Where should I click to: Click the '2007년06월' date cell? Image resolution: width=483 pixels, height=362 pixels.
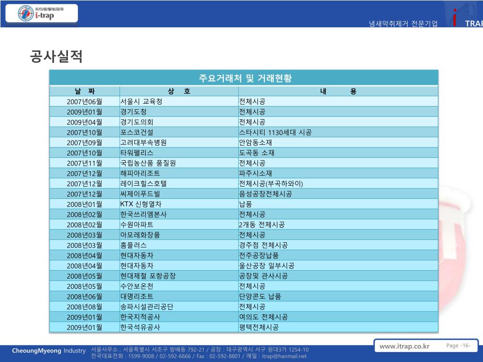pos(84,102)
